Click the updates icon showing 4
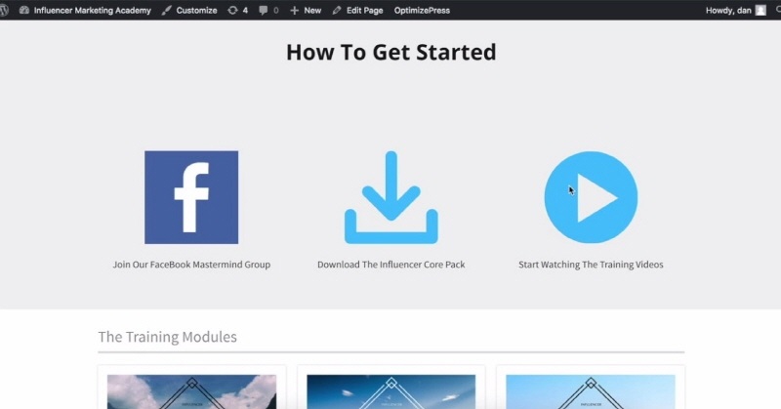781x409 pixels. pyautogui.click(x=237, y=10)
